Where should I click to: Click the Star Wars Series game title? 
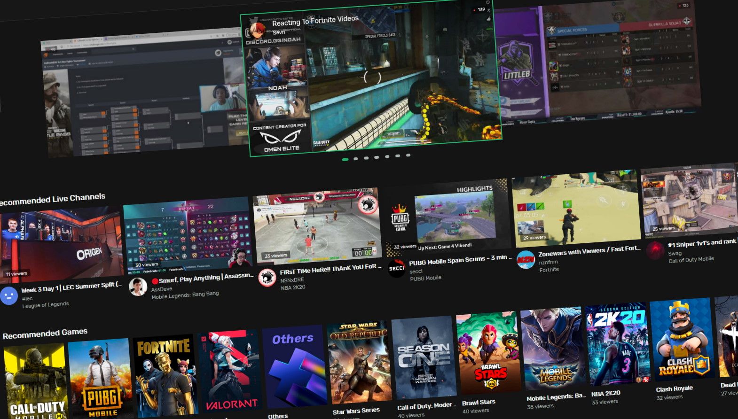356,411
